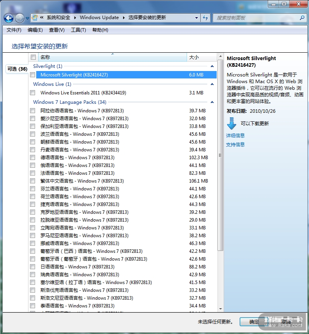Collapse the Silverlight (1) group

(x=212, y=66)
